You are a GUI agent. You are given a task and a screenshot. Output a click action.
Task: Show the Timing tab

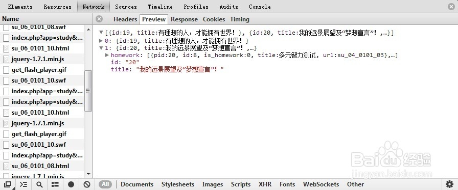tap(240, 19)
